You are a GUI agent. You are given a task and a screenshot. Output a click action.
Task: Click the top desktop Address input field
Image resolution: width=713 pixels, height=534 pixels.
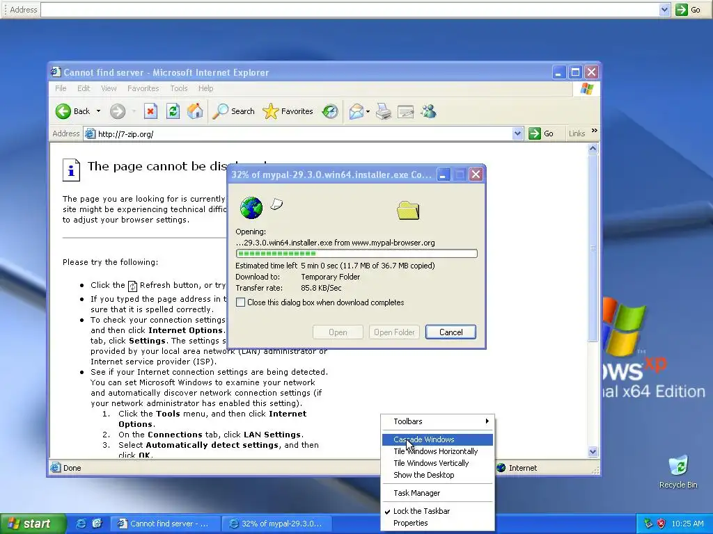pyautogui.click(x=350, y=10)
